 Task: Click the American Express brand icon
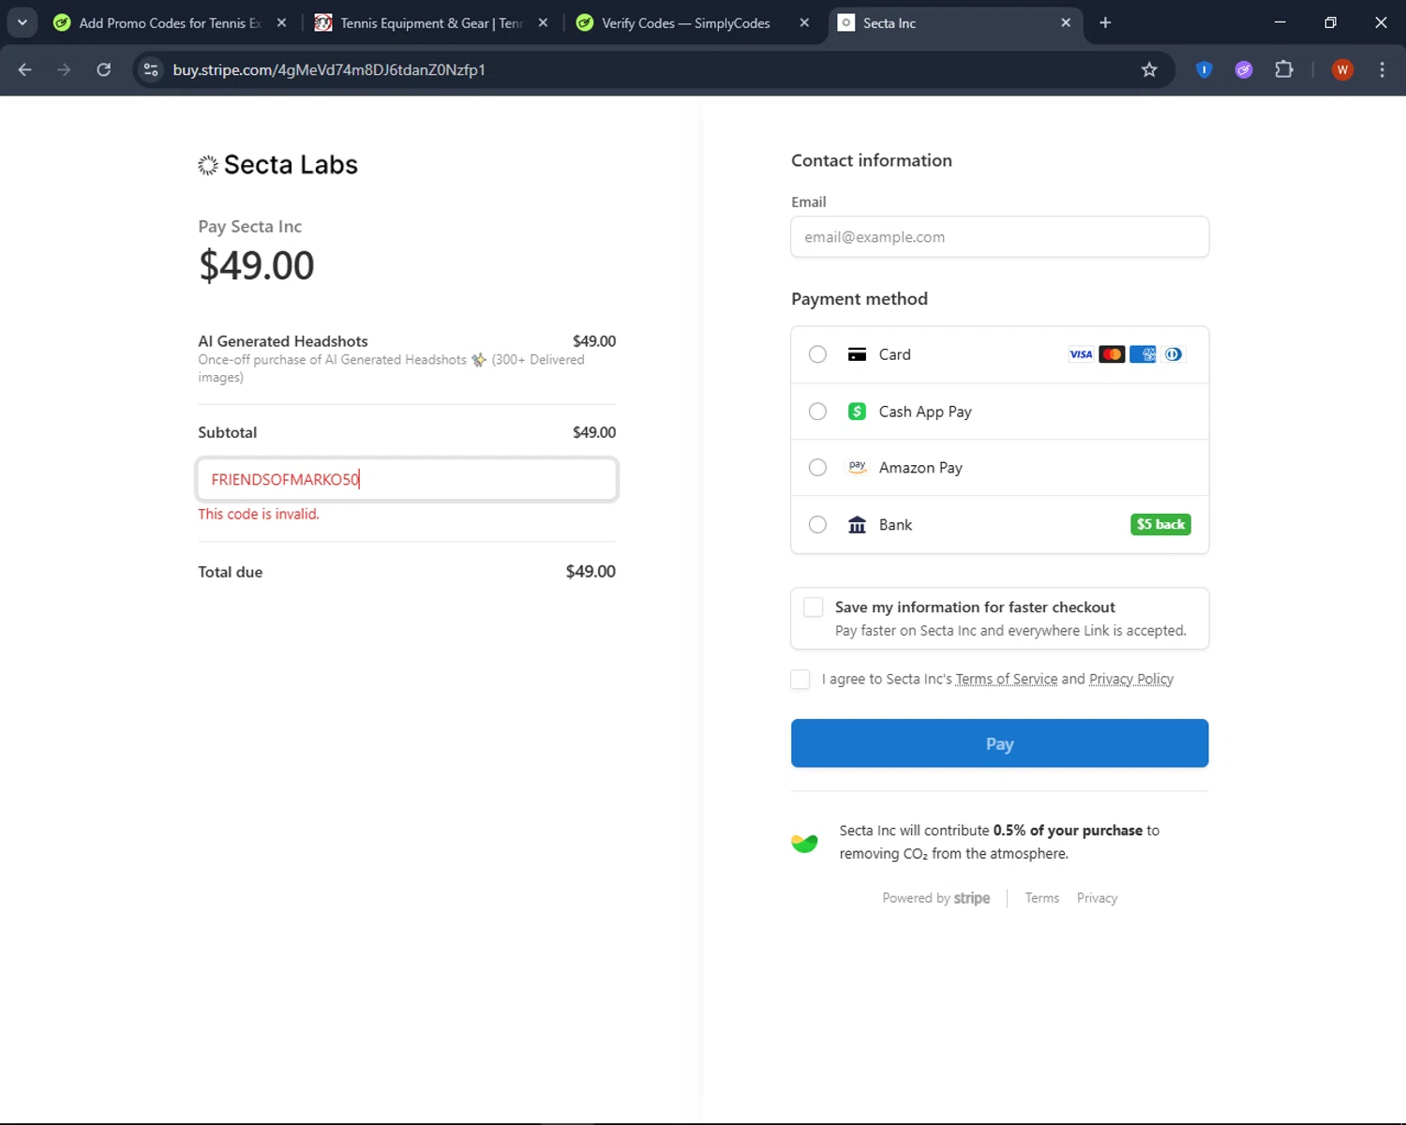point(1143,354)
